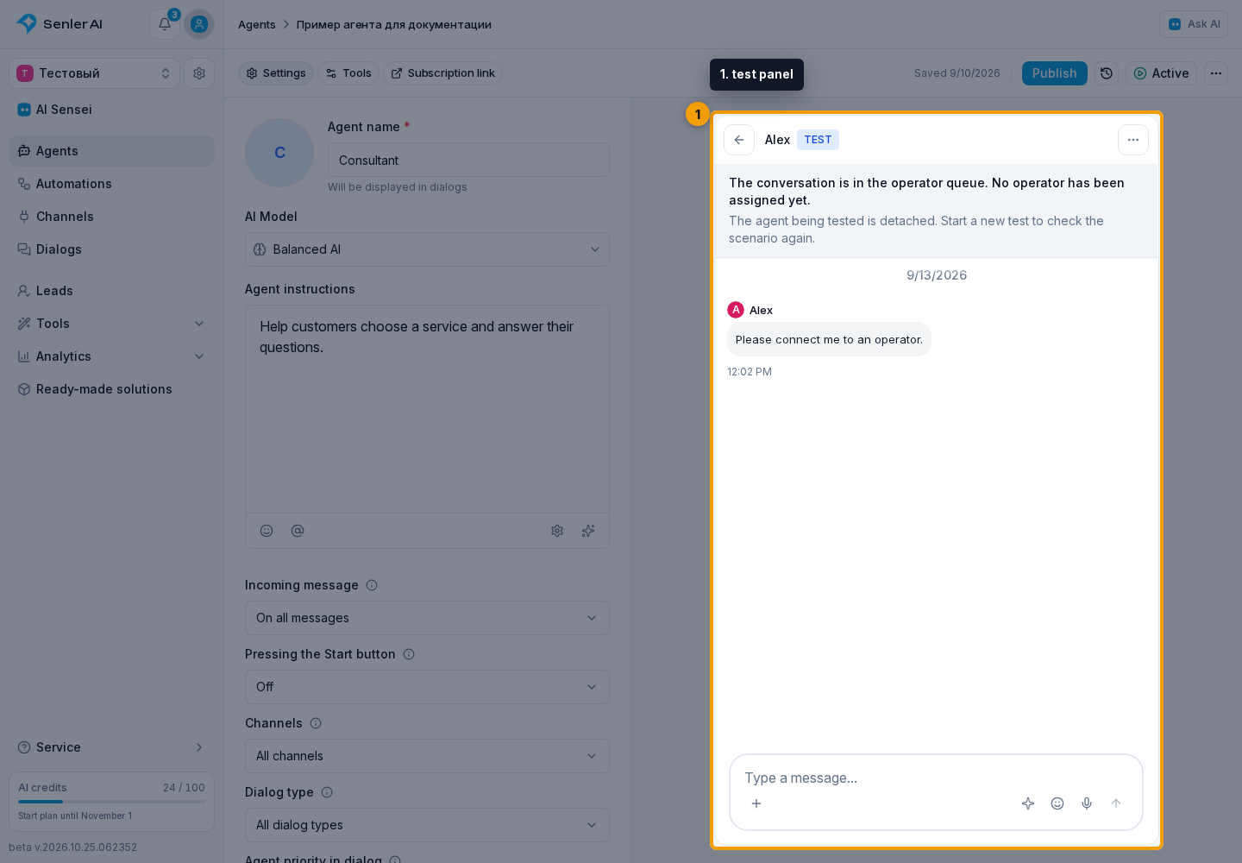Attach file with plus in chat
This screenshot has height=863, width=1242.
(756, 803)
